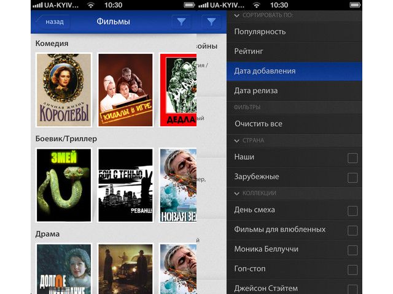
Task: Tap battery icon in right status bar
Action: coord(355,5)
